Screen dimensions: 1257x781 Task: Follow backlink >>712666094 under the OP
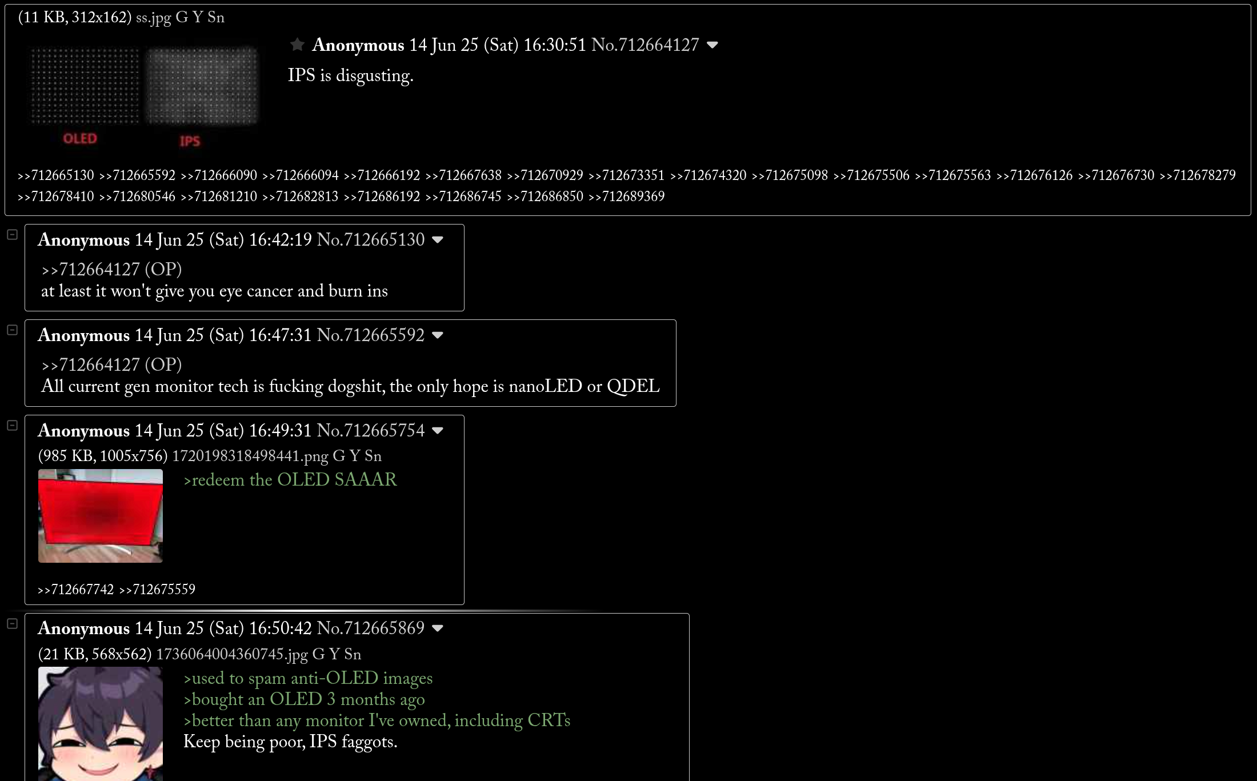coord(301,175)
